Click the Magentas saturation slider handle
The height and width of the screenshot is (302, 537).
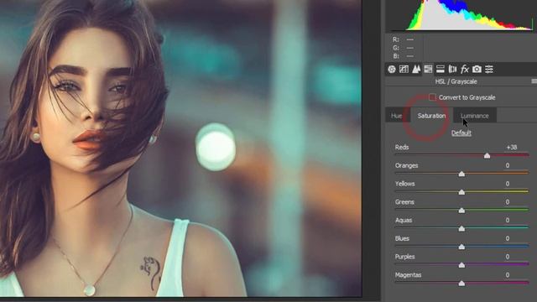click(461, 284)
